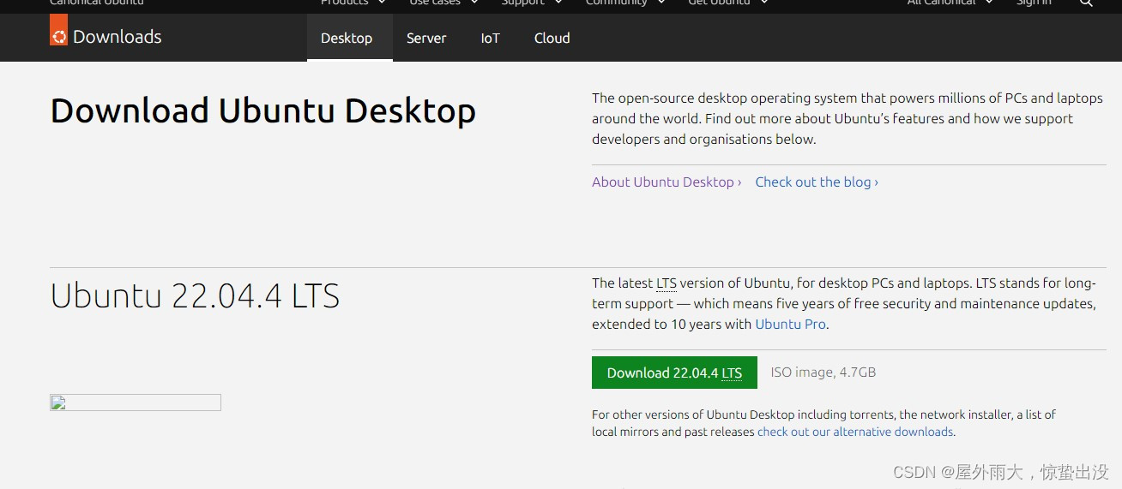Viewport: 1122px width, 489px height.
Task: Click the ISO image, 4.7GB text
Action: [x=823, y=373]
